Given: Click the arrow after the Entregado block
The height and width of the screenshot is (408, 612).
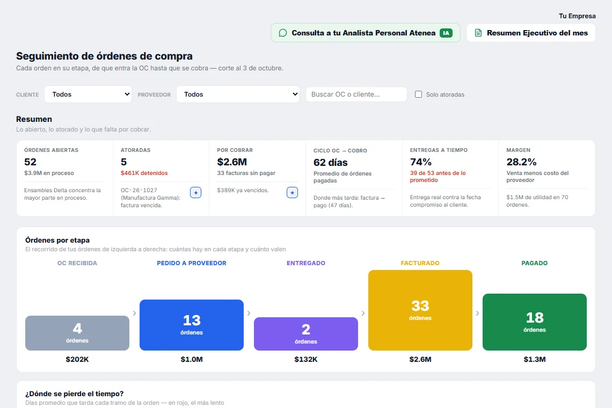Looking at the screenshot, I should [x=363, y=313].
